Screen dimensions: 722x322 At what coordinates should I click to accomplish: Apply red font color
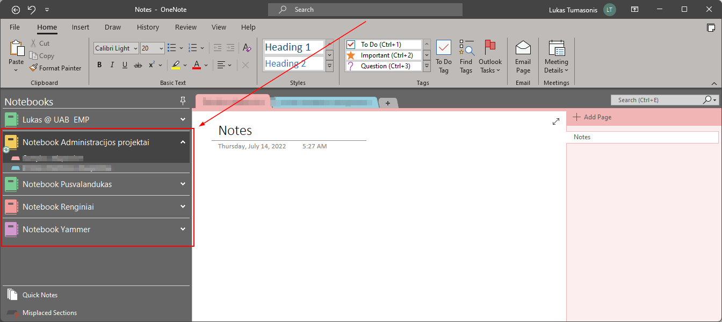197,65
